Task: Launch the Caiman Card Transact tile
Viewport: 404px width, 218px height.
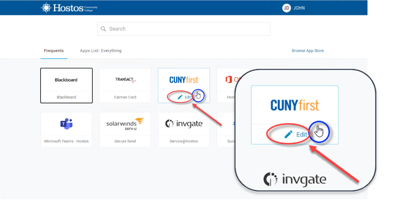Action: point(125,86)
